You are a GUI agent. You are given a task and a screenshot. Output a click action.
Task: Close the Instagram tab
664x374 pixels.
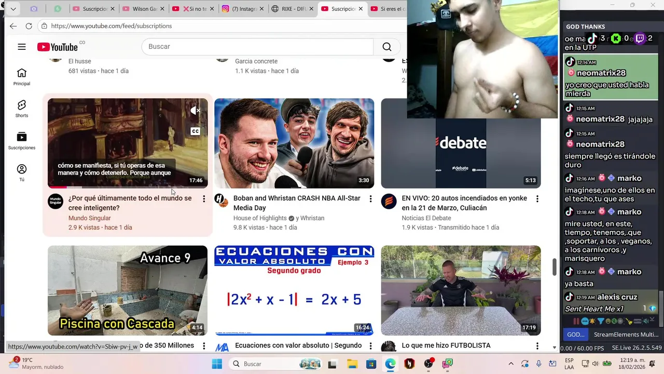point(262,9)
